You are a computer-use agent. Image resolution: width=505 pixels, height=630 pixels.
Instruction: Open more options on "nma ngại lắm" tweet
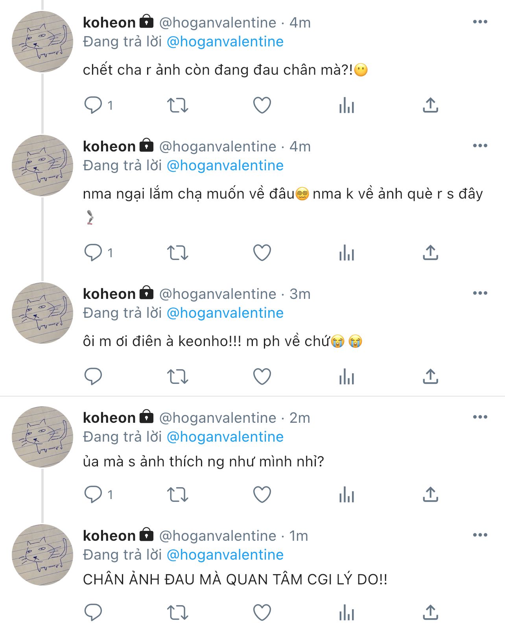(x=480, y=146)
